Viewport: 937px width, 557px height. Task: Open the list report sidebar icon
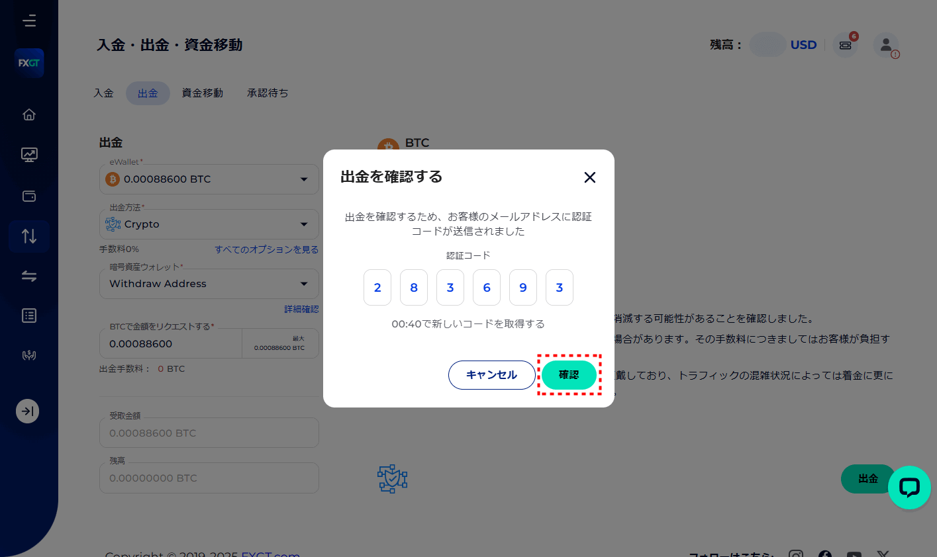[x=29, y=316]
